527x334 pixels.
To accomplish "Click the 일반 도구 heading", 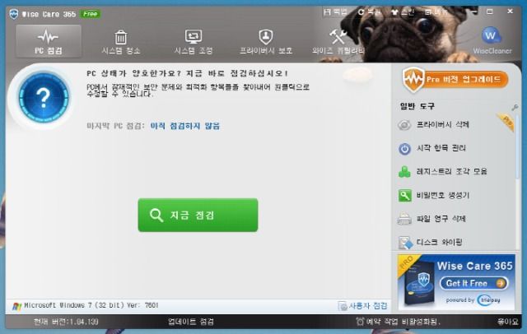I will click(417, 106).
